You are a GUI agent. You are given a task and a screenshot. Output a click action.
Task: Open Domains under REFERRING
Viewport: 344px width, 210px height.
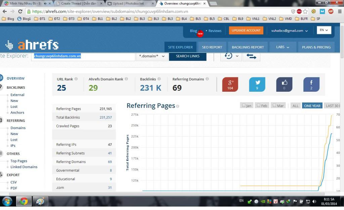click(x=18, y=128)
